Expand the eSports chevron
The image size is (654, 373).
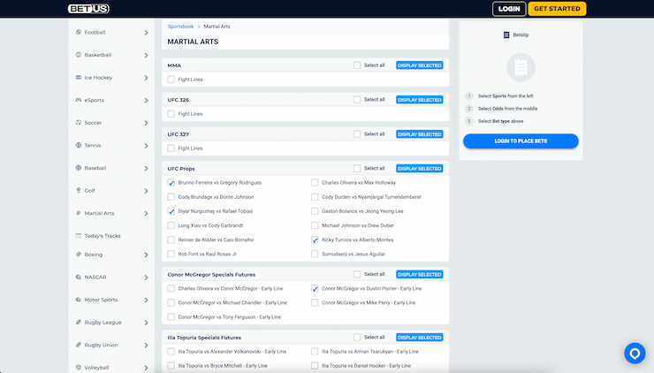pos(146,101)
